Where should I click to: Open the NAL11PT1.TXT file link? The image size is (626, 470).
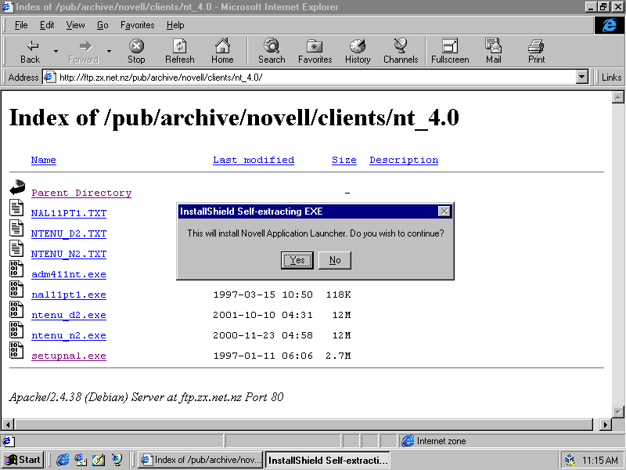[69, 213]
